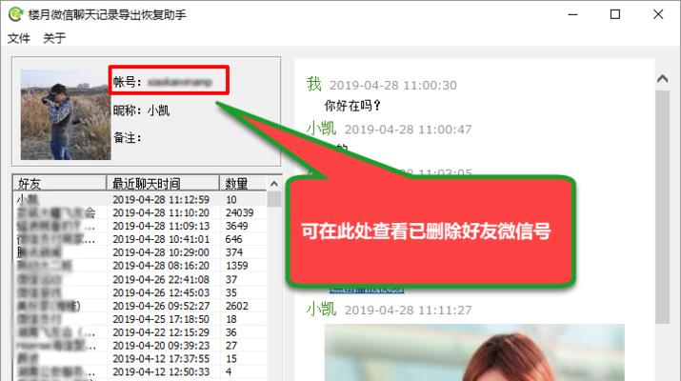Click message count cell 3649
681x381 pixels.
[x=237, y=226]
